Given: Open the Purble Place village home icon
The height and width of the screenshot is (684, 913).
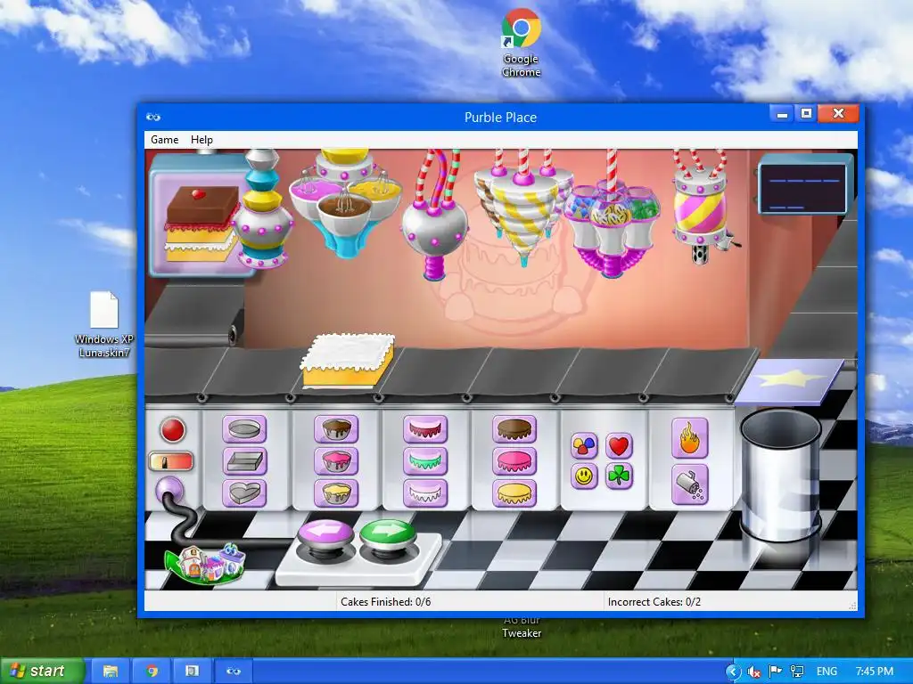Looking at the screenshot, I should [205, 564].
